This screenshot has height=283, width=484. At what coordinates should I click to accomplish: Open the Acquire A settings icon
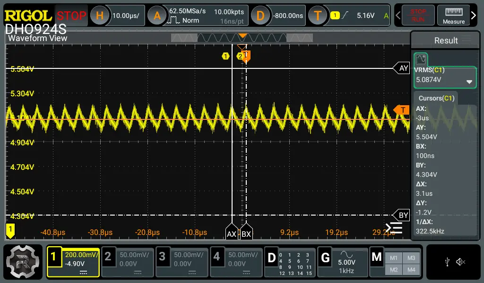tap(157, 16)
